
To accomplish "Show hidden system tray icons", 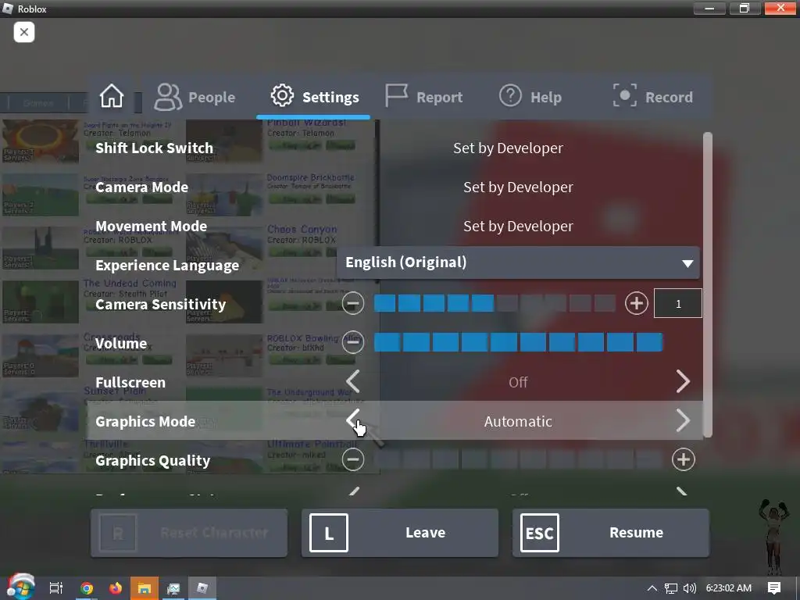I will (652, 588).
